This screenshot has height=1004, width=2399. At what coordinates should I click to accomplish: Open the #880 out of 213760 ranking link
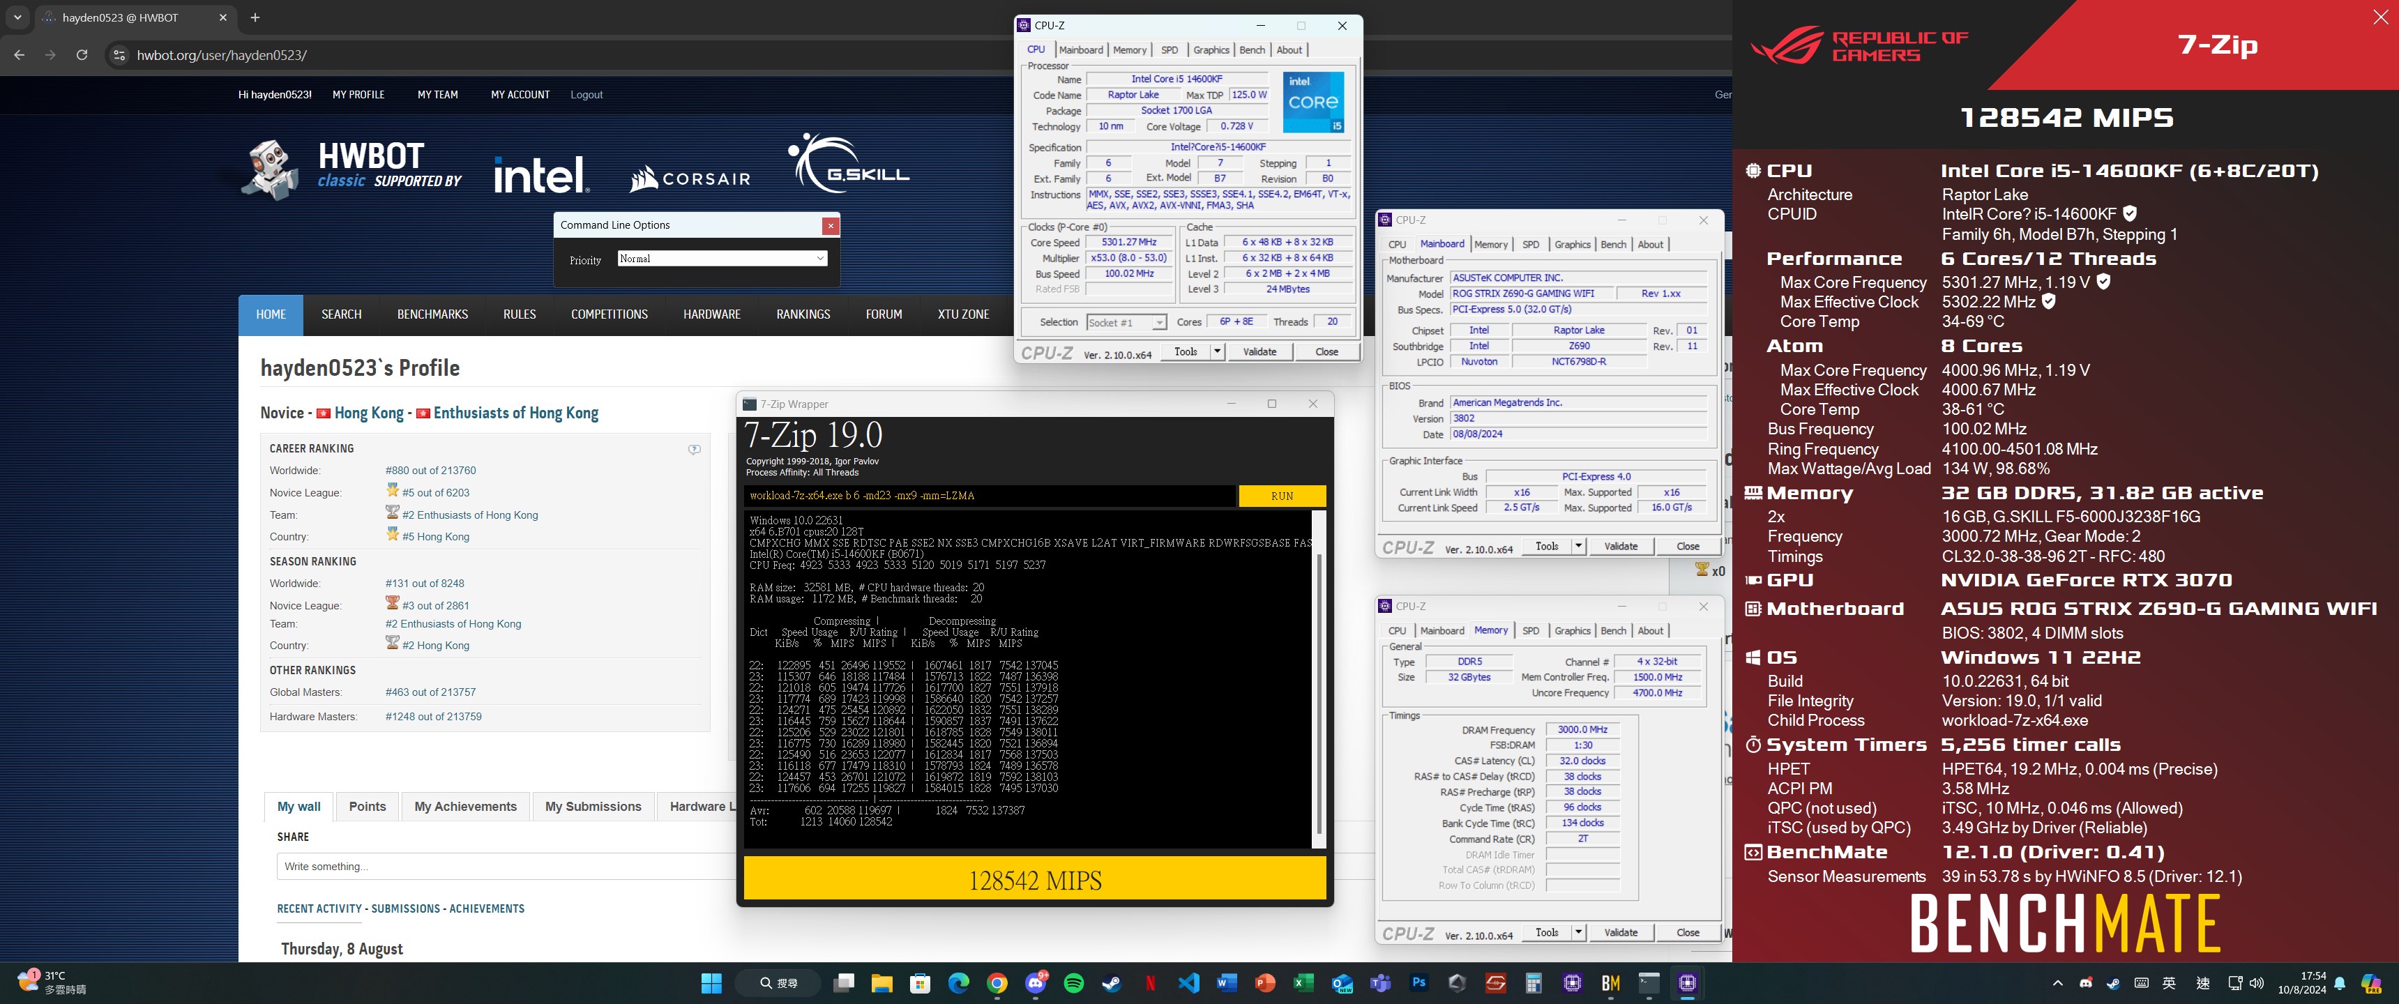click(x=430, y=471)
